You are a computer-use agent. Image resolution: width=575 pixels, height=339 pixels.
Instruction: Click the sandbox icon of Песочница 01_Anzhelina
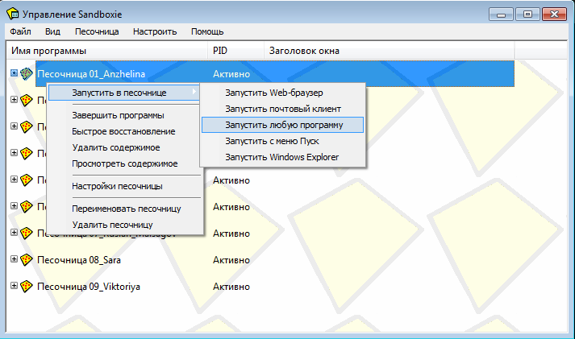click(27, 73)
